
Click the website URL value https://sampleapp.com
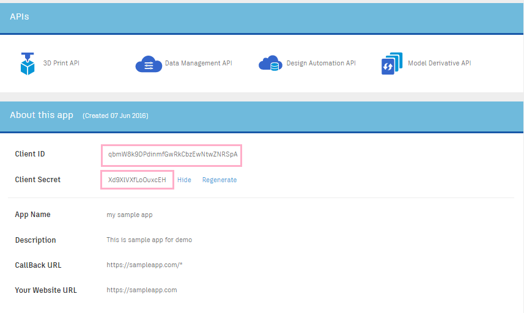142,290
